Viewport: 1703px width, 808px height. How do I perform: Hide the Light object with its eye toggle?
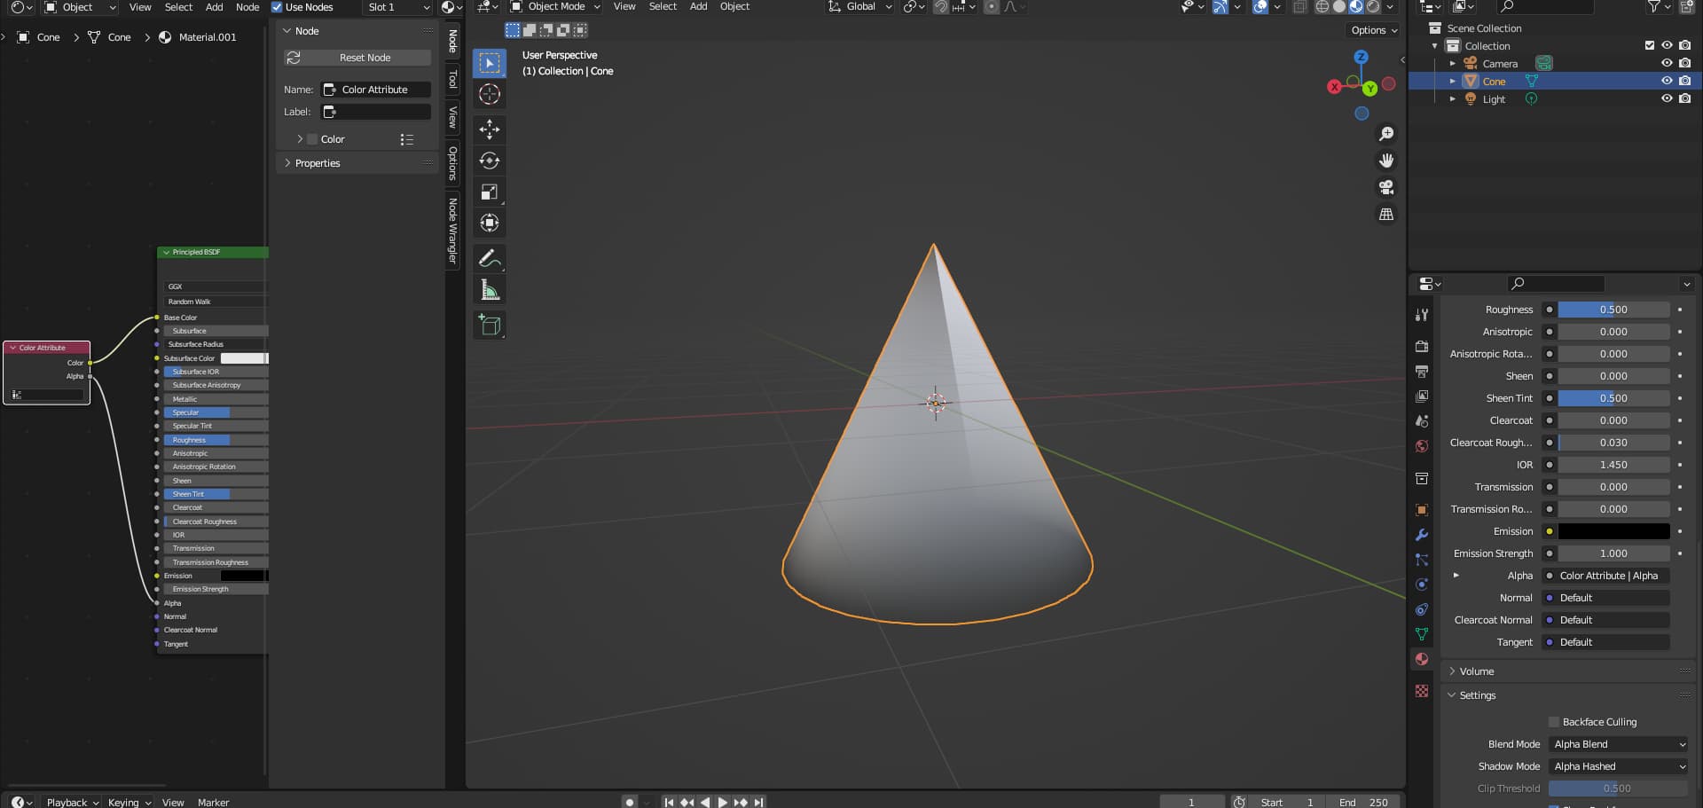point(1668,99)
